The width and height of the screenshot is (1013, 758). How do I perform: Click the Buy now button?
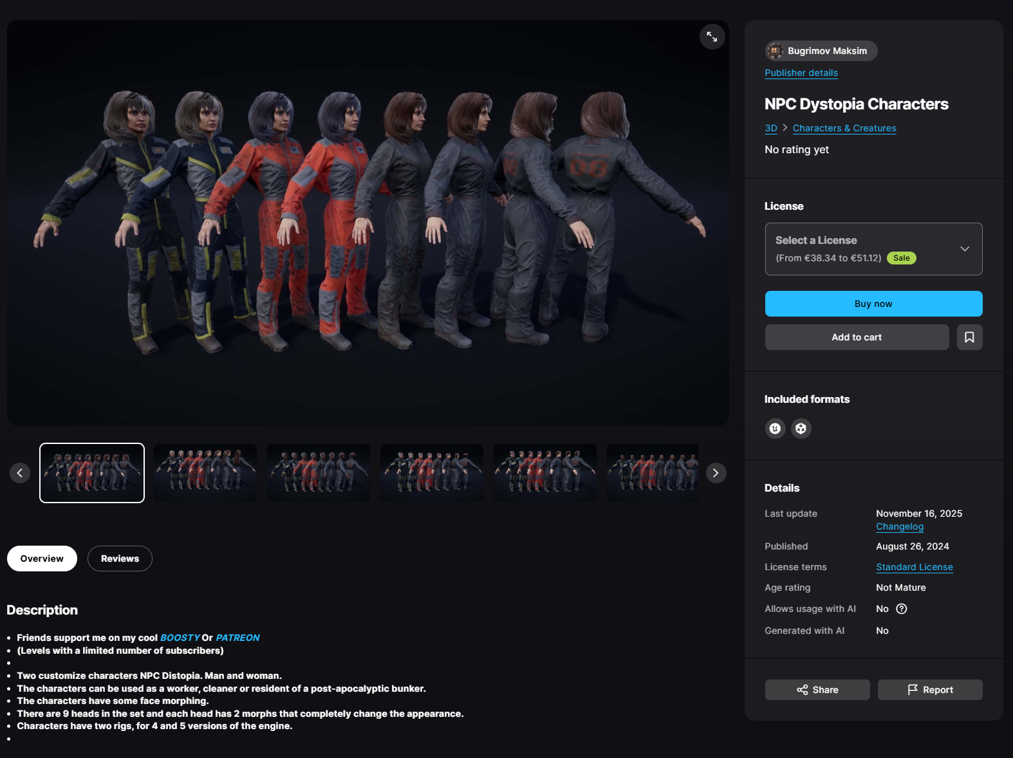click(x=873, y=304)
